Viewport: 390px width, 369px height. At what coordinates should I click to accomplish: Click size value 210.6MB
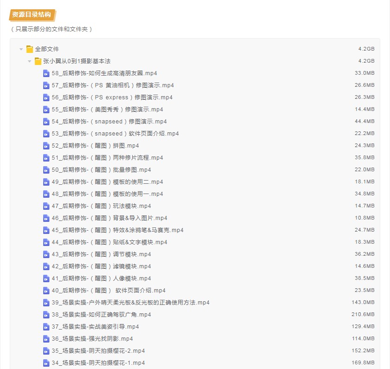[x=363, y=314]
